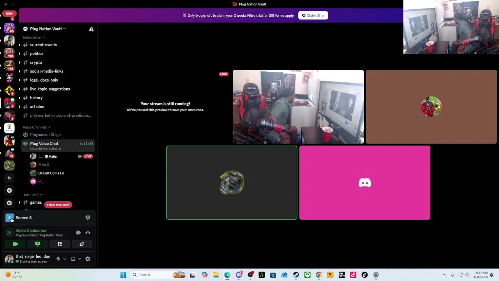This screenshot has height=281, width=499.
Task: Set a channel status for Plug Voice Chat
Action: click(46, 149)
